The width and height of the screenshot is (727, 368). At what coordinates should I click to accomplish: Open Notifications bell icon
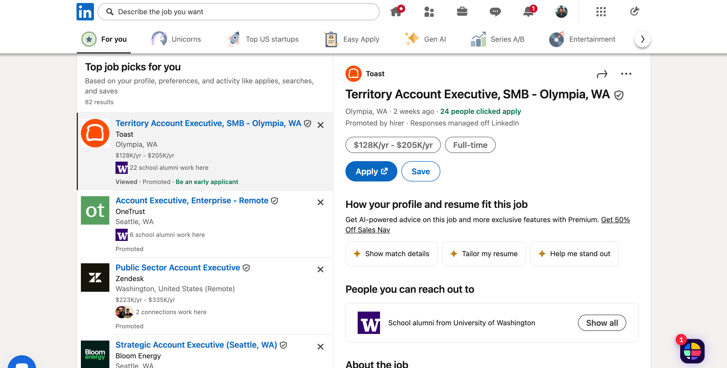528,11
